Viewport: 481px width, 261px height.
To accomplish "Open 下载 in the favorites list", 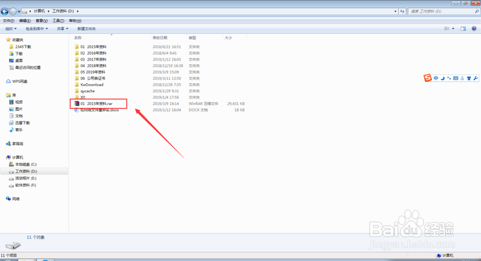I will (x=19, y=54).
